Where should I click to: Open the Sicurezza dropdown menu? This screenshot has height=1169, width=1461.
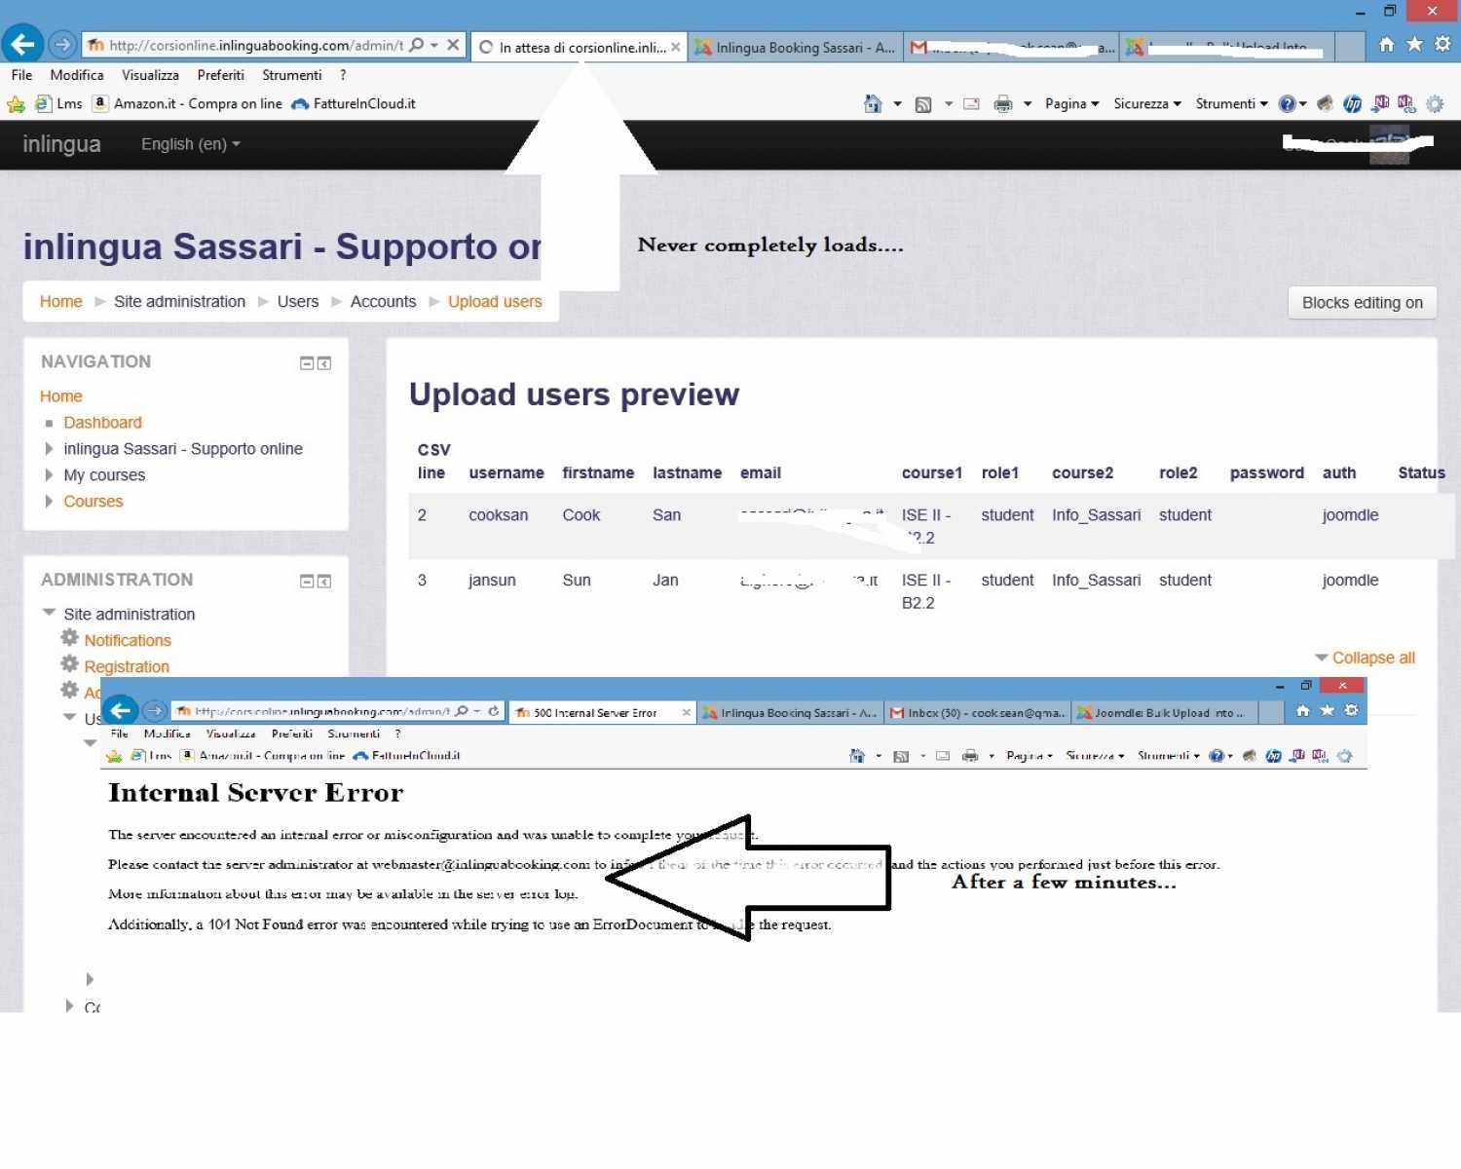[1146, 104]
